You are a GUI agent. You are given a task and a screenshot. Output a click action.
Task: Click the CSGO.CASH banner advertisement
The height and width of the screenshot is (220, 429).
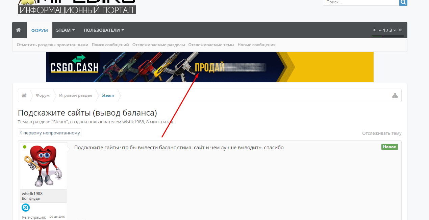(x=210, y=67)
